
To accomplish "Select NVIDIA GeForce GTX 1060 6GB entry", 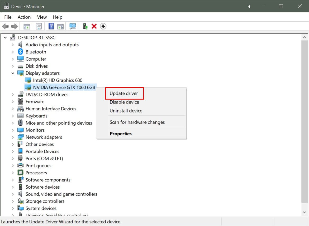I will click(x=64, y=87).
